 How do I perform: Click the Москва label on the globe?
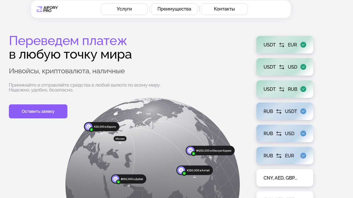click(x=121, y=138)
